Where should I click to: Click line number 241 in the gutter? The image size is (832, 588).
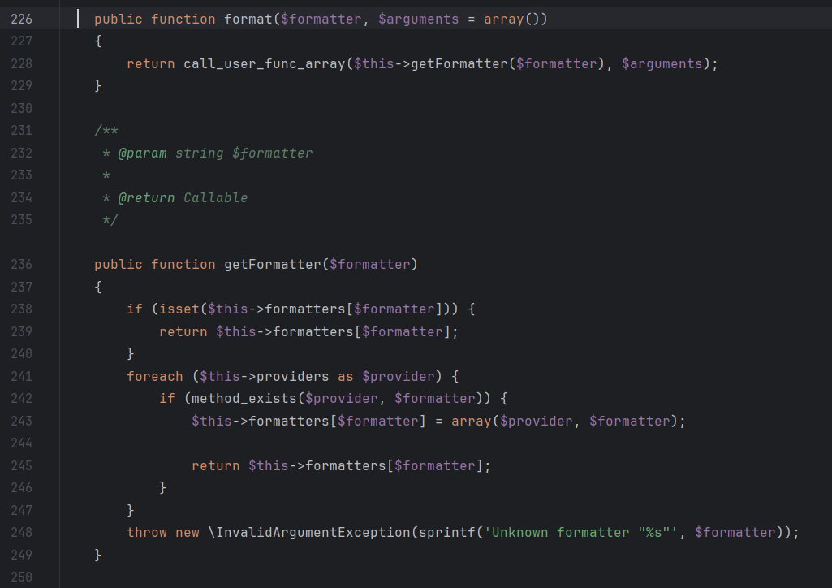click(22, 376)
